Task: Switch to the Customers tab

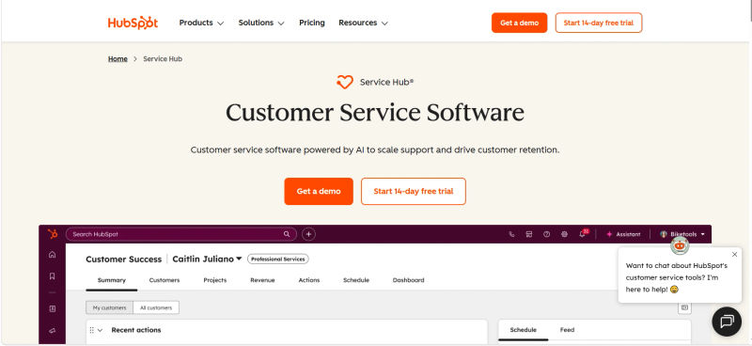Action: pos(164,280)
